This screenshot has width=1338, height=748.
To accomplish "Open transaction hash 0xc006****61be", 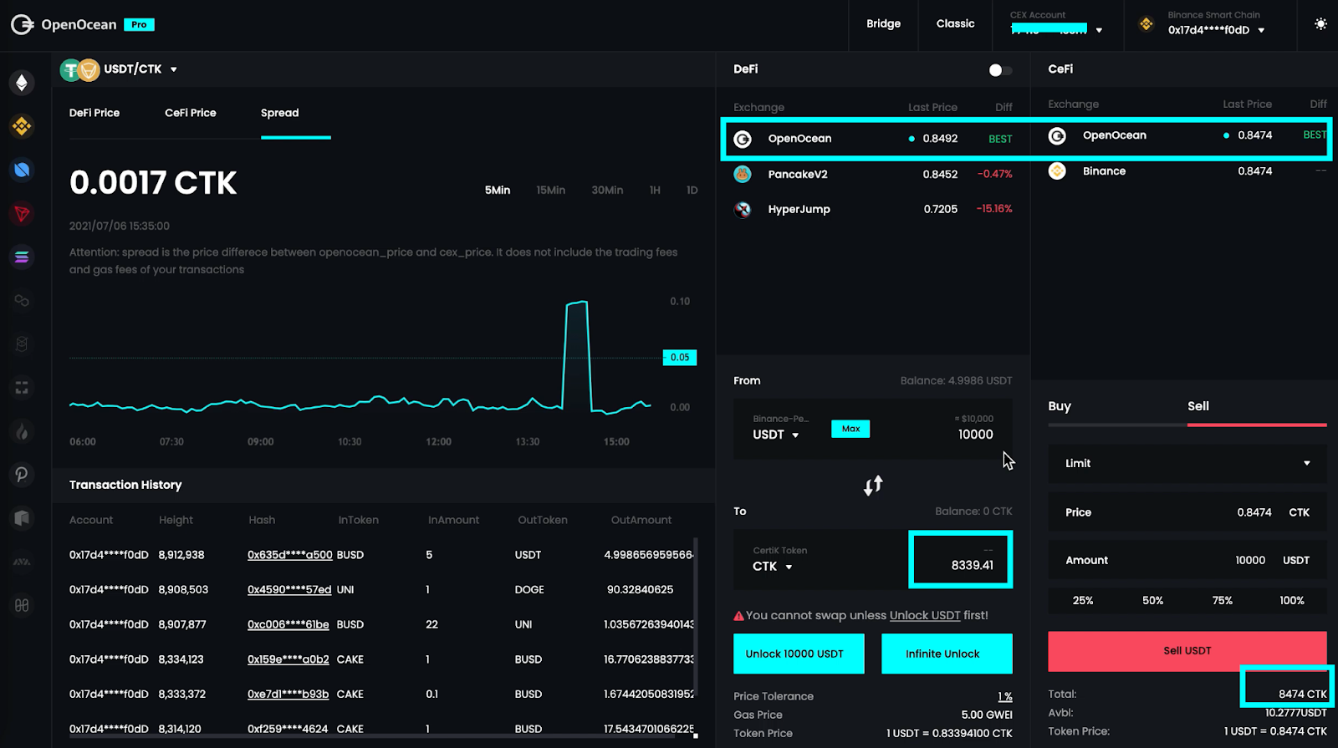I will (289, 624).
